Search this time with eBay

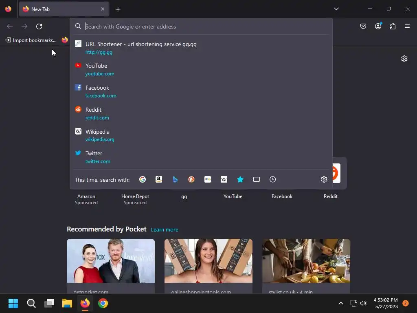208,179
